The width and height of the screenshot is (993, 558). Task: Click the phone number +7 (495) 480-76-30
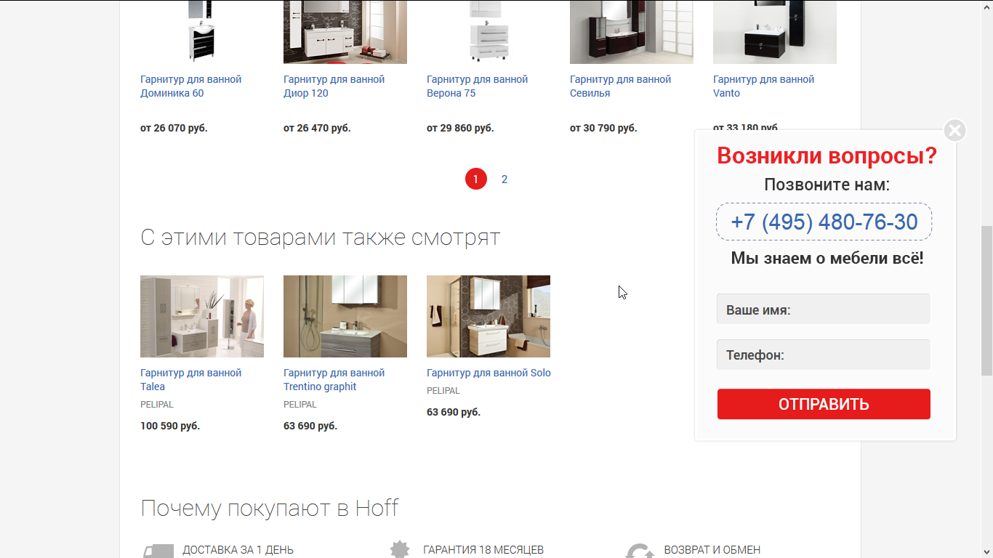click(x=824, y=222)
